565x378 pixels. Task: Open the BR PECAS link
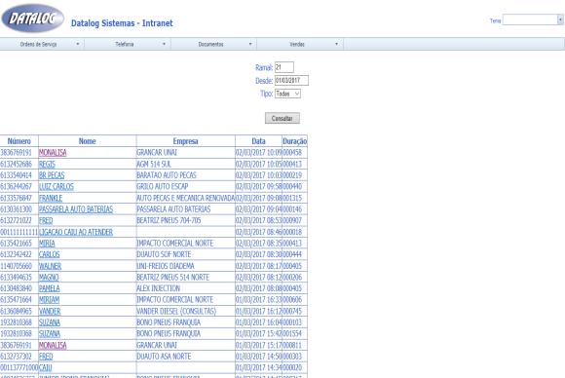[52, 175]
